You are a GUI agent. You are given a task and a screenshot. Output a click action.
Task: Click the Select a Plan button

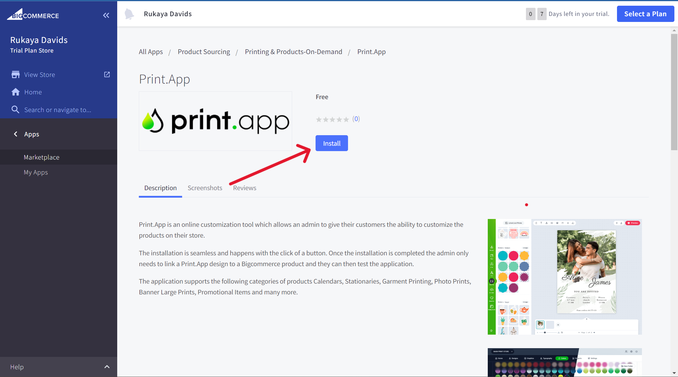click(645, 14)
